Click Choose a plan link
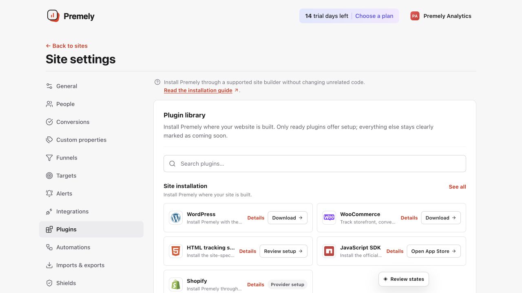 (x=374, y=16)
